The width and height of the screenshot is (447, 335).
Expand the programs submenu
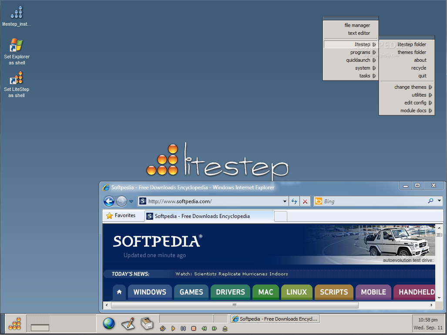[x=350, y=52]
